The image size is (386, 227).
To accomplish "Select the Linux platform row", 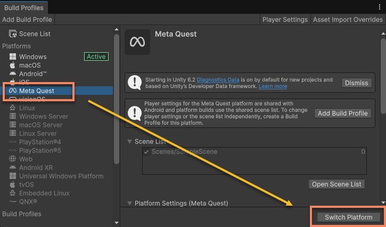I will click(56, 108).
